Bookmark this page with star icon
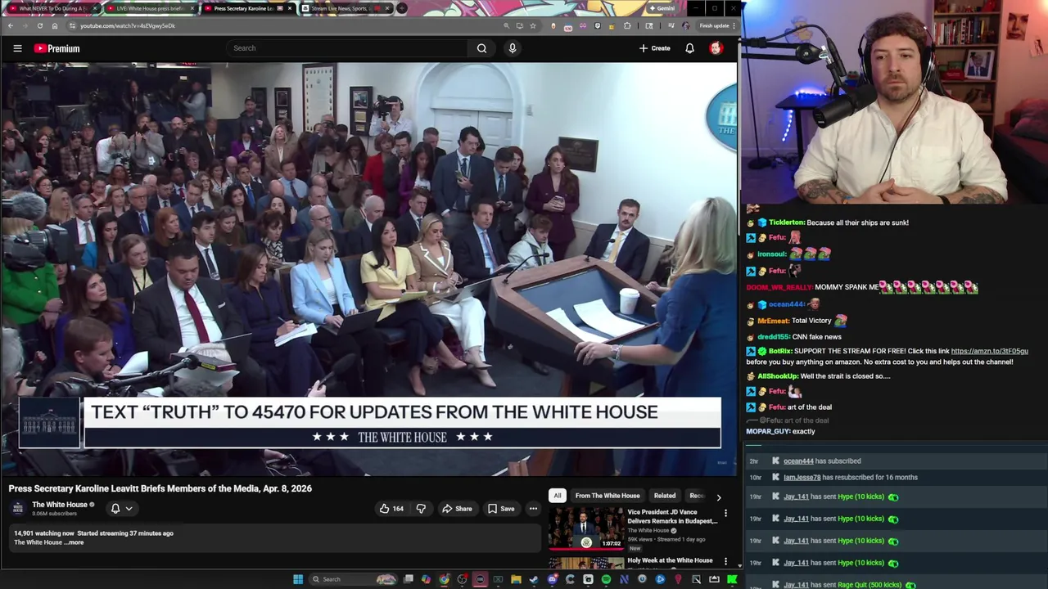Viewport: 1048px width, 589px height. click(x=533, y=25)
